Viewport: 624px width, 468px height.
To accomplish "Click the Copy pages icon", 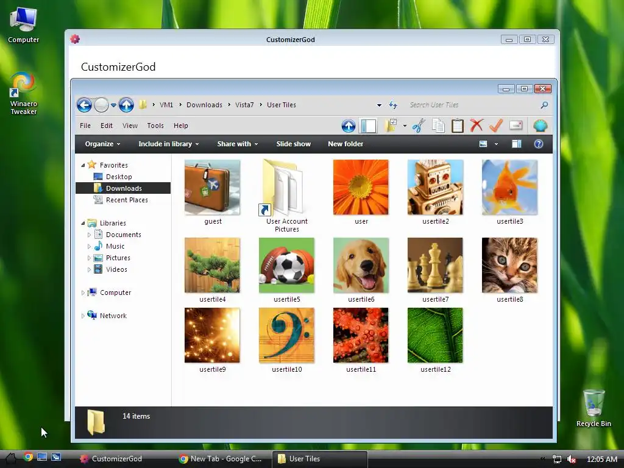I will [438, 126].
